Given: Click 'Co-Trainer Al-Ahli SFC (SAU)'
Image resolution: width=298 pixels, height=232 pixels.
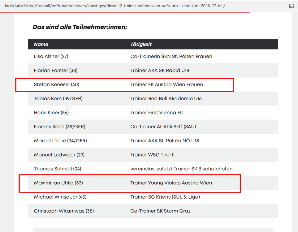Looking at the screenshot, I should [x=163, y=127].
